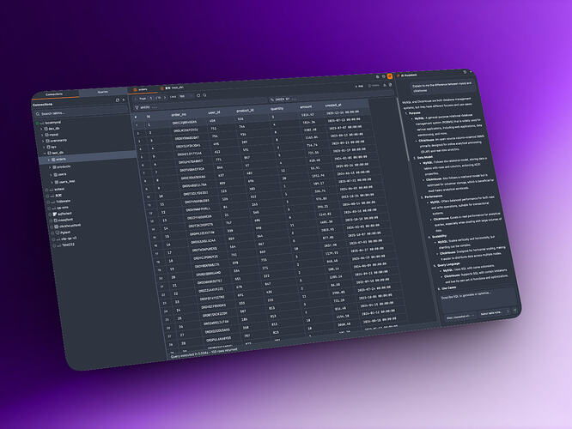Collapse the test_db database node

coord(43,152)
